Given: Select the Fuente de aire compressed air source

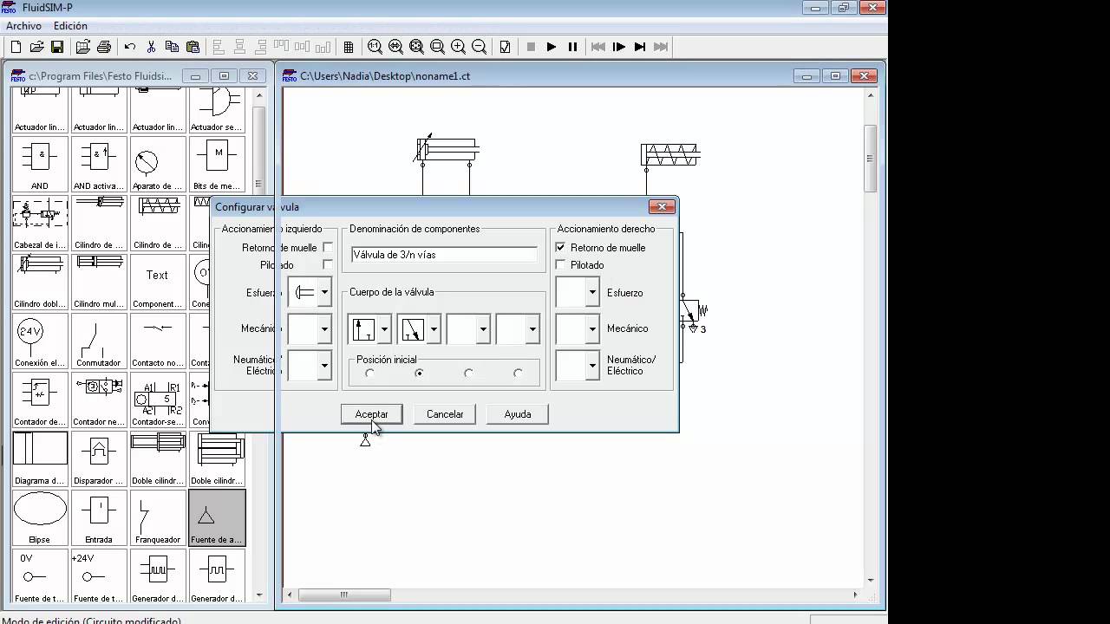Looking at the screenshot, I should (x=217, y=517).
